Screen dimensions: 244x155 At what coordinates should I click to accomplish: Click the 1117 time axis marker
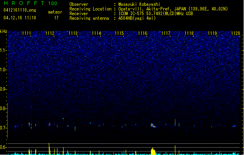(166, 33)
